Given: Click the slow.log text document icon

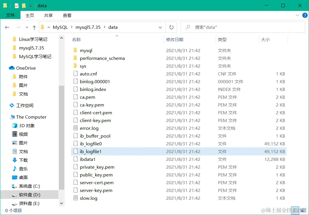Looking at the screenshot, I should tap(76, 198).
